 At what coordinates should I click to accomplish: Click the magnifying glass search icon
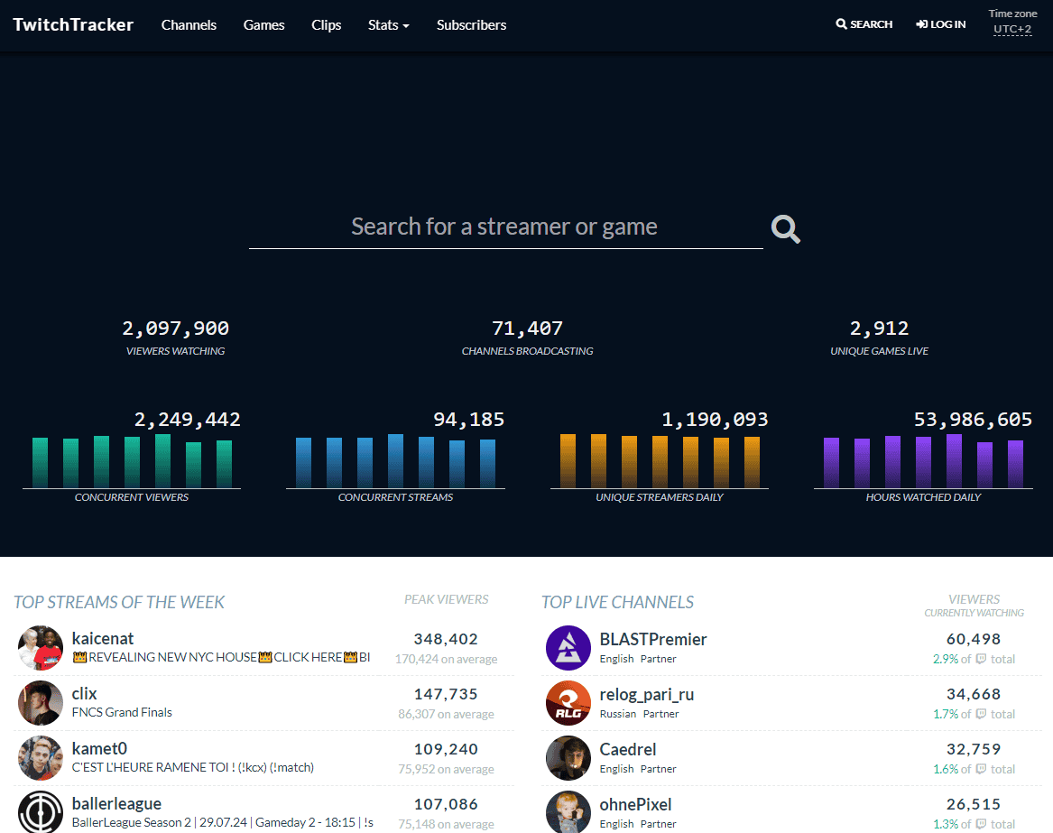(x=785, y=229)
